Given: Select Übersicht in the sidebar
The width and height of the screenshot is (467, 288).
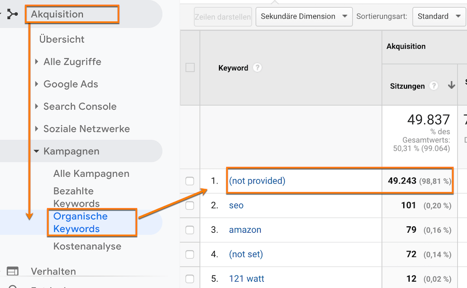Looking at the screenshot, I should (x=62, y=39).
